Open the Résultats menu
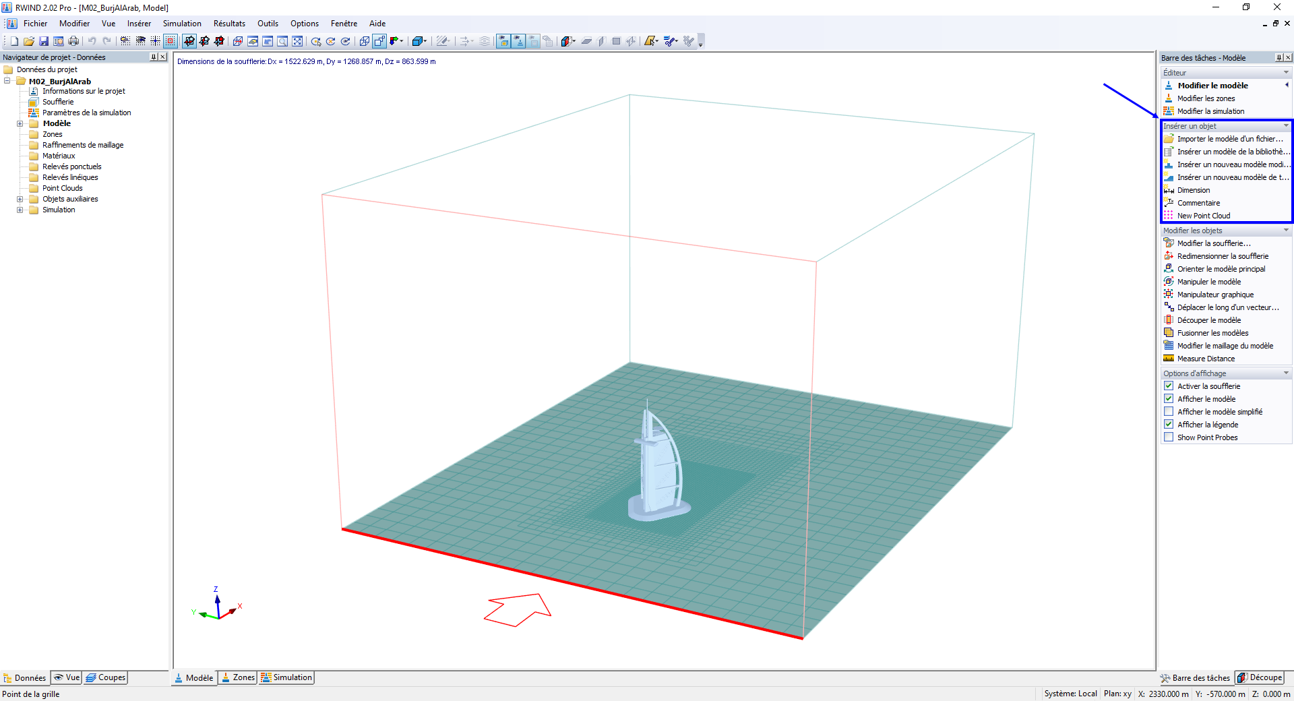 point(229,24)
